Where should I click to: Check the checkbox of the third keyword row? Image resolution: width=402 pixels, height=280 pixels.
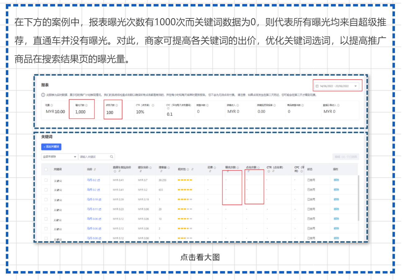[x=45, y=199]
